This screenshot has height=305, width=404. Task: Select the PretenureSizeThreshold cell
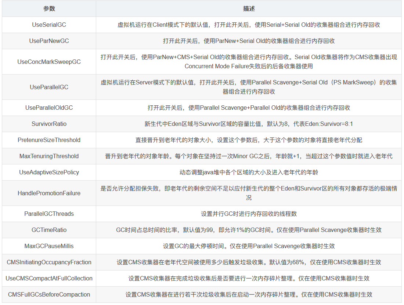49,140
